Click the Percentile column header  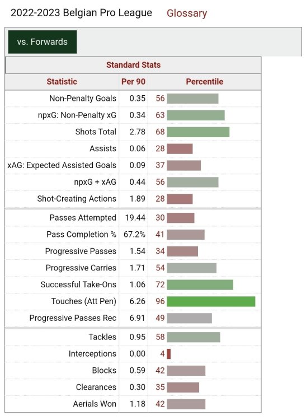point(204,81)
